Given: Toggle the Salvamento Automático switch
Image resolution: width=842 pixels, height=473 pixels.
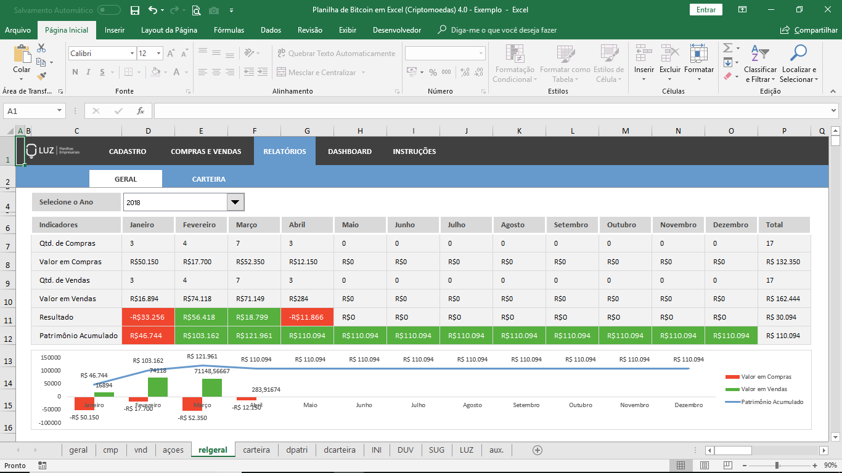Looking at the screenshot, I should click(109, 10).
